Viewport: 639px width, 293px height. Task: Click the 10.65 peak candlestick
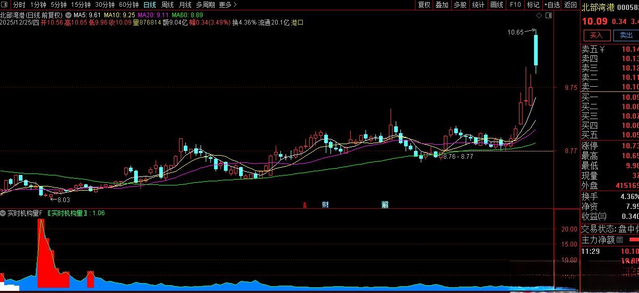[536, 51]
